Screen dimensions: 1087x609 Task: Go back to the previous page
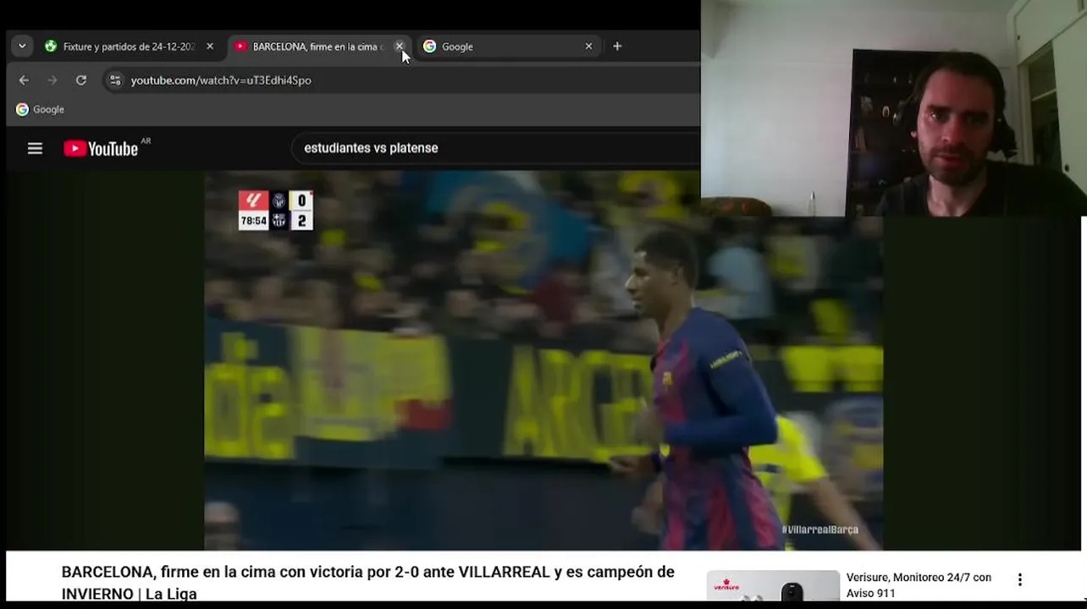pos(24,80)
